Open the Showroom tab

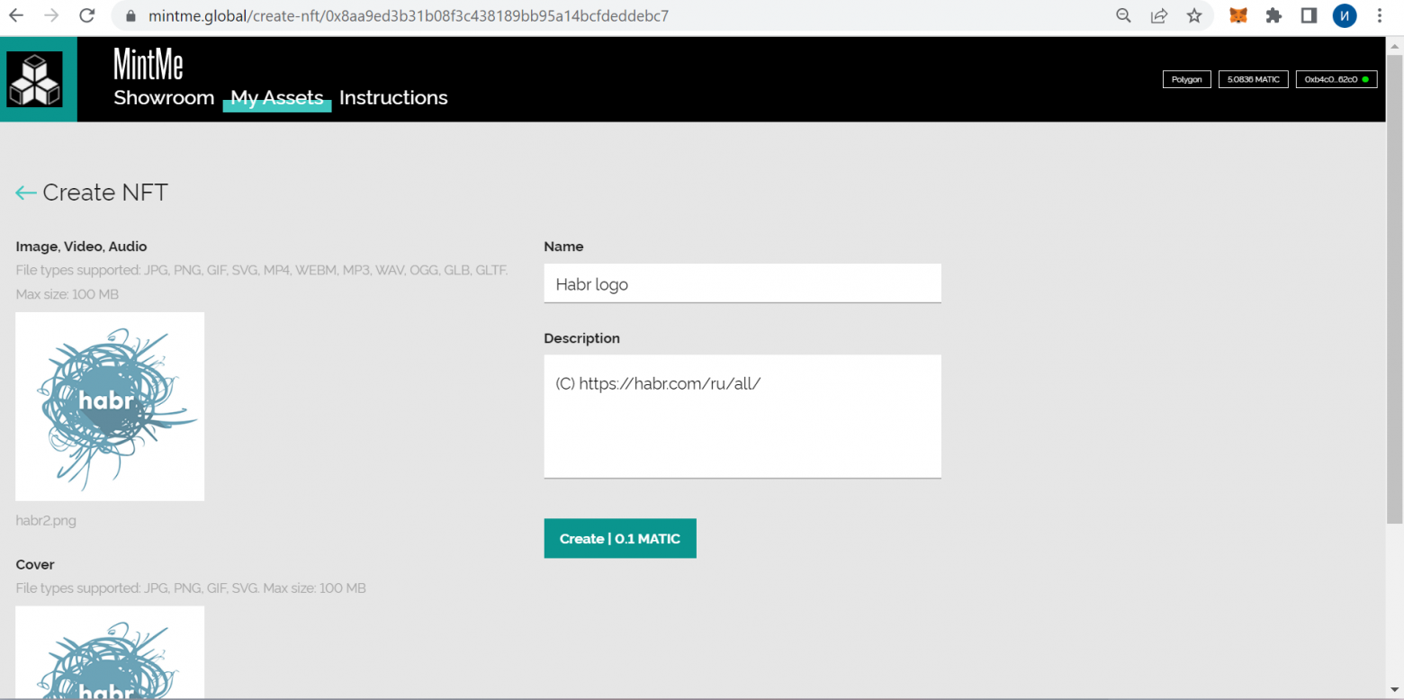[164, 97]
